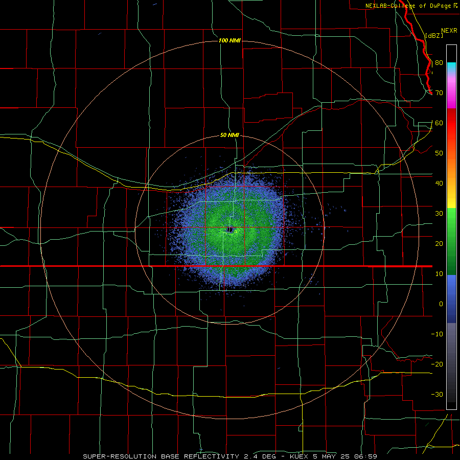Click the KUEX radar site at the echo center
460x460 pixels.
[229, 229]
